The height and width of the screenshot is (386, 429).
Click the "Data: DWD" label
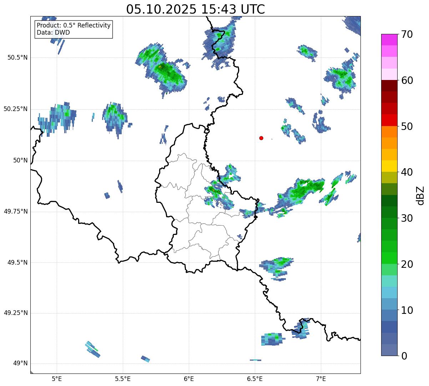[x=53, y=32]
